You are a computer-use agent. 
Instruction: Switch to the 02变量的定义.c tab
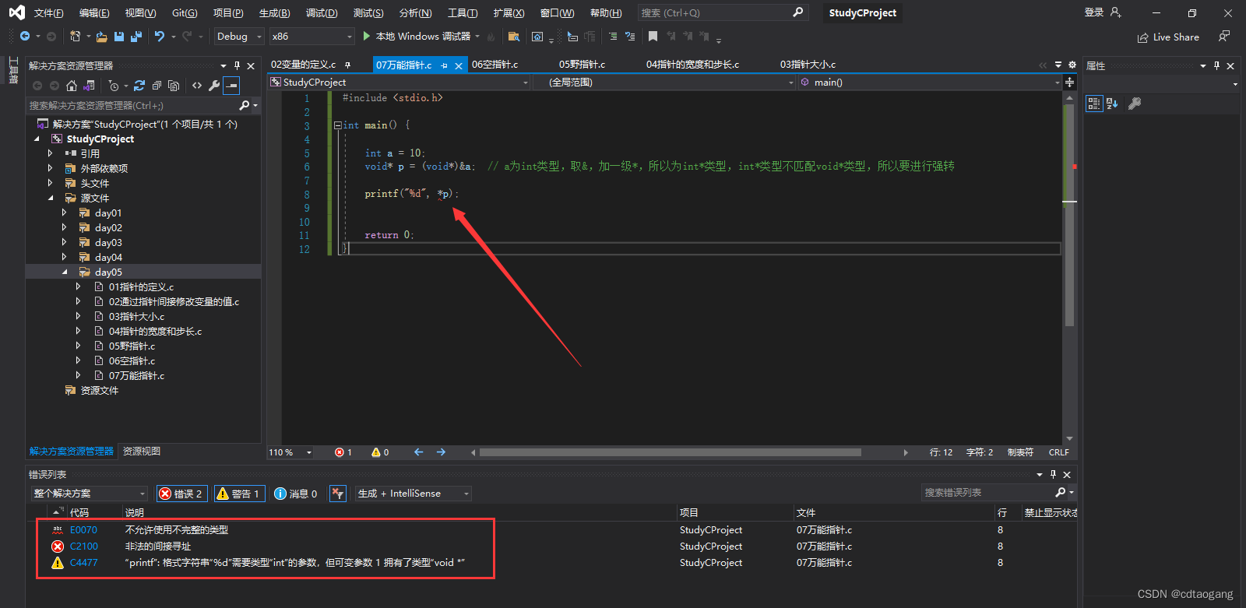point(303,65)
